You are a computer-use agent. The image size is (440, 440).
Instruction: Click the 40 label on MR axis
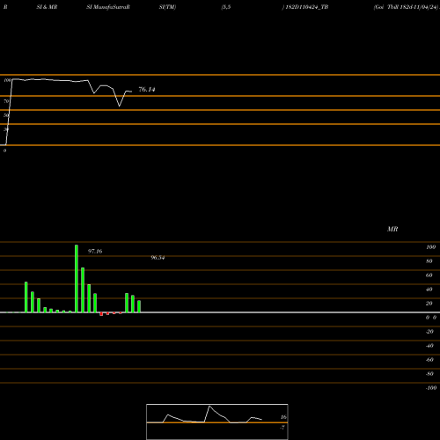429,290
